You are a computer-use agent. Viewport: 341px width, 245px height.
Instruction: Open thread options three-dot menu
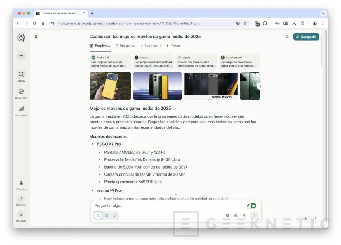click(279, 37)
